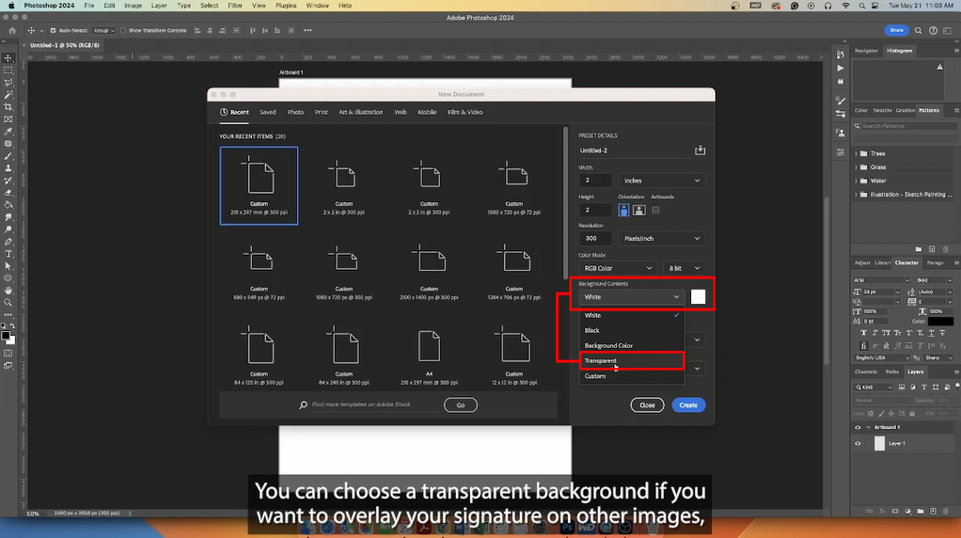Save the document preset icon

click(x=700, y=150)
